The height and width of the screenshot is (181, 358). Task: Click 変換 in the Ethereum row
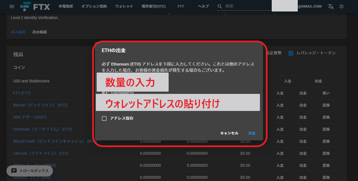(326, 129)
